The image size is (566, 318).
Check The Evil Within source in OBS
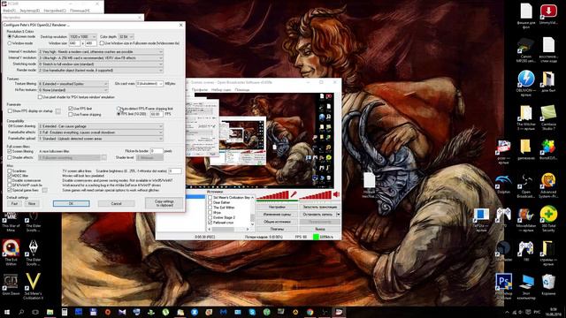(x=210, y=208)
